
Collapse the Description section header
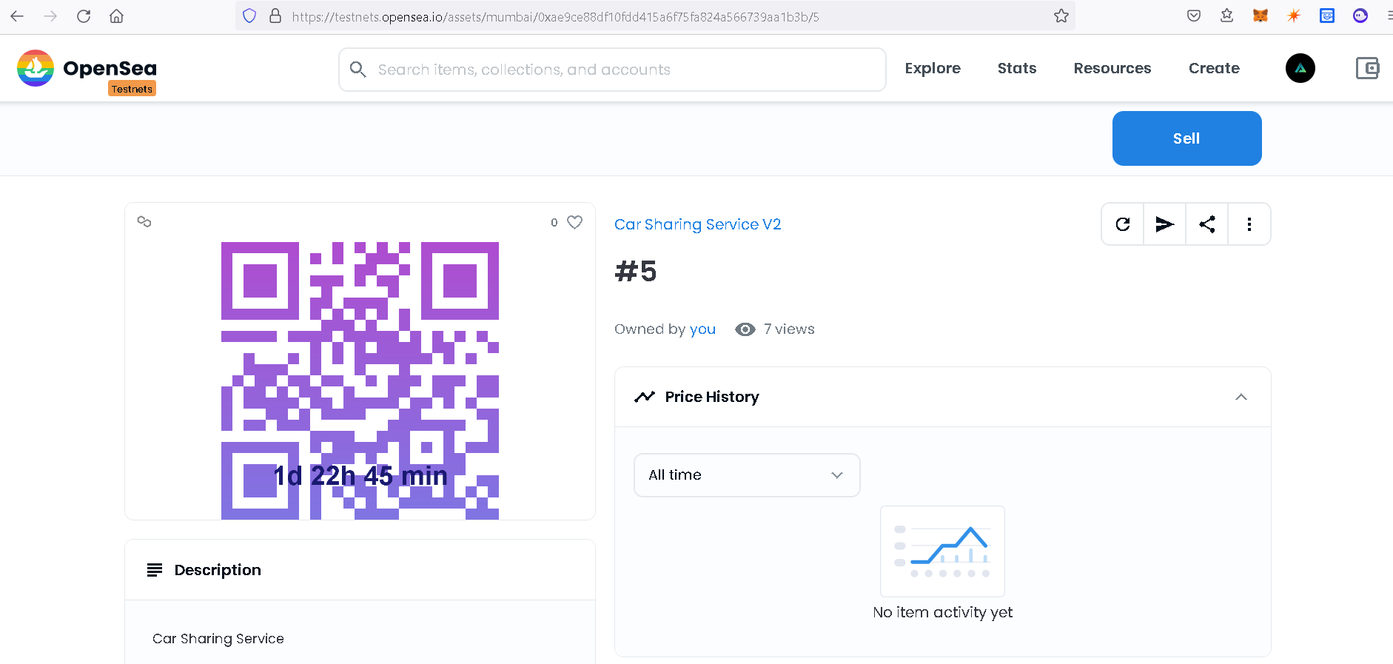[360, 570]
